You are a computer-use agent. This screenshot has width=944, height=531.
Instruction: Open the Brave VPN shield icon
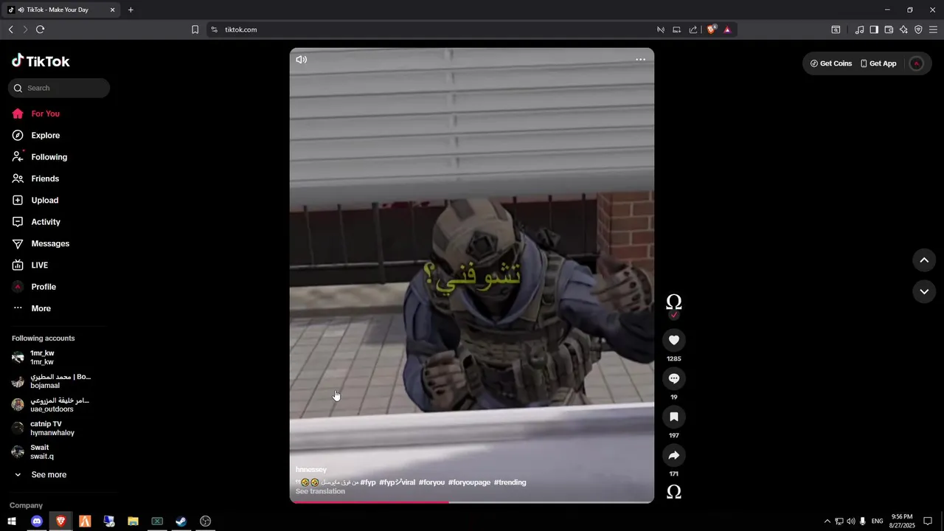(x=918, y=29)
